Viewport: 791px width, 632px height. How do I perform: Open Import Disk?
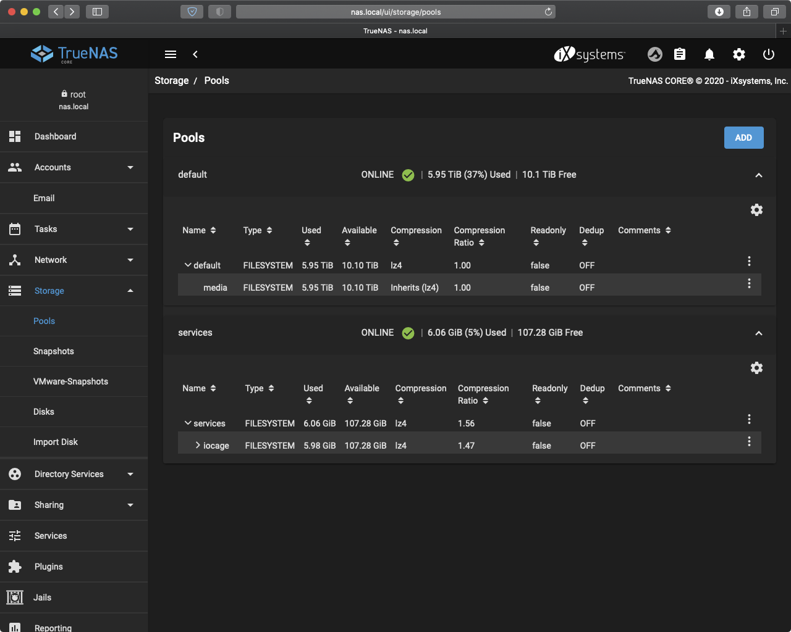(74, 442)
